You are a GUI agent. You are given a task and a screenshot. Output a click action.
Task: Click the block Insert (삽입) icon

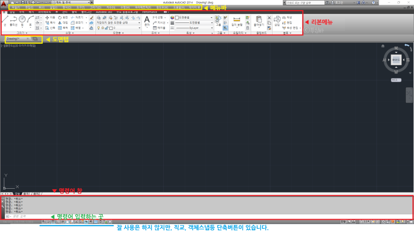(x=277, y=21)
